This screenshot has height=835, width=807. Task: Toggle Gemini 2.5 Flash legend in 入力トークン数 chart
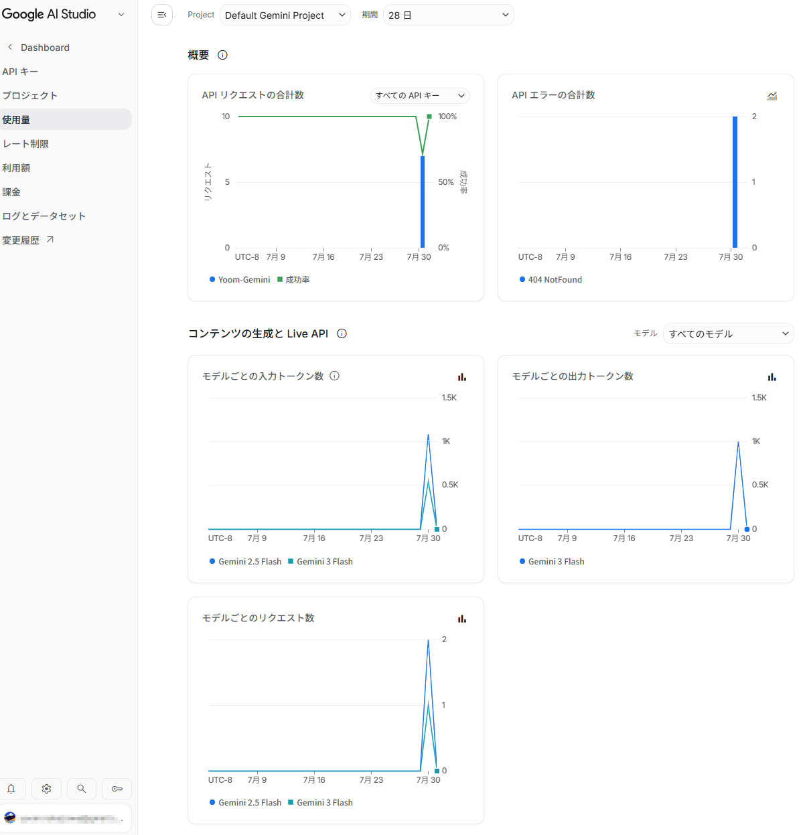tap(245, 562)
